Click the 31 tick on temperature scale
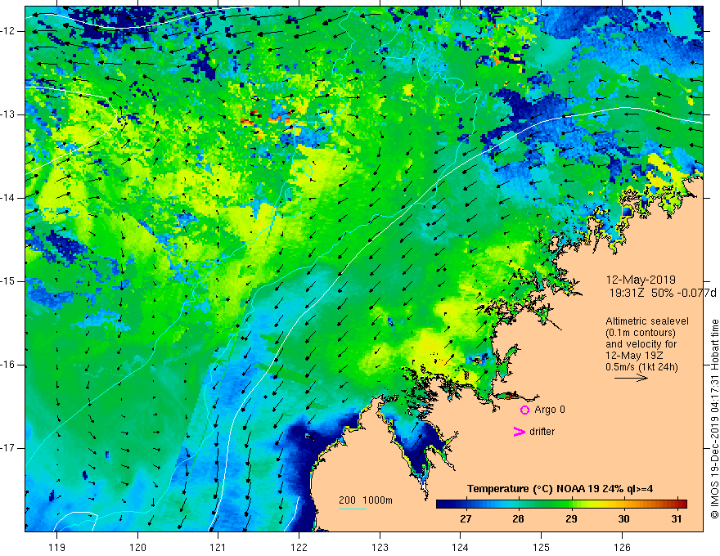The width and height of the screenshot is (720, 556). (676, 519)
